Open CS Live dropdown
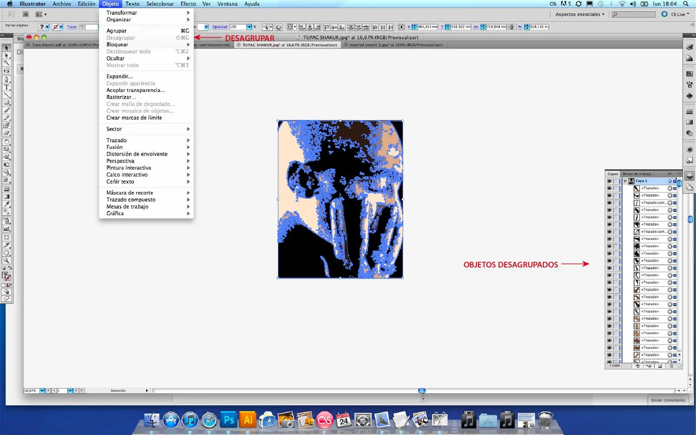This screenshot has height=435, width=696. (680, 14)
